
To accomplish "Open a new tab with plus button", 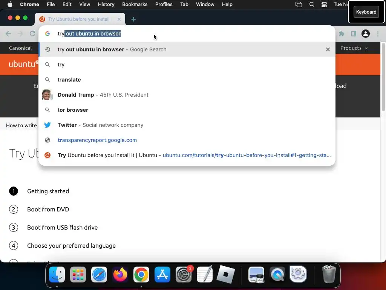I will (x=133, y=19).
